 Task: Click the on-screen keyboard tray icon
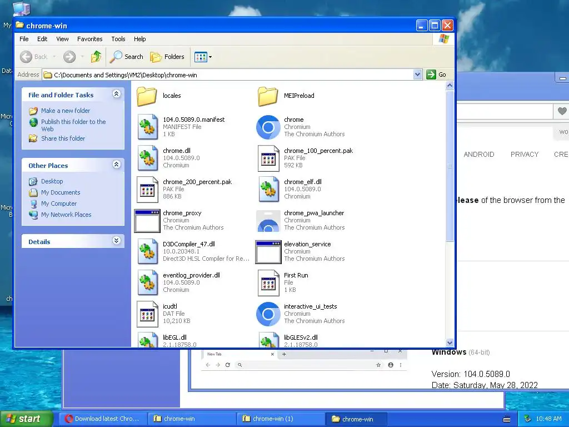507,419
